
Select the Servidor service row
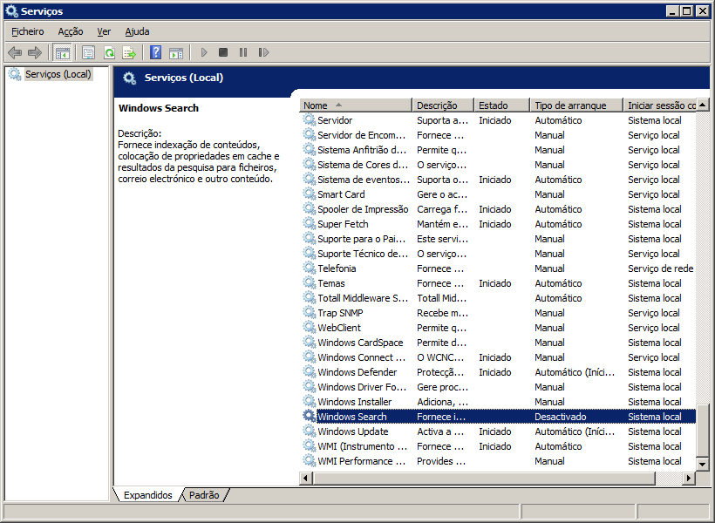[498, 120]
